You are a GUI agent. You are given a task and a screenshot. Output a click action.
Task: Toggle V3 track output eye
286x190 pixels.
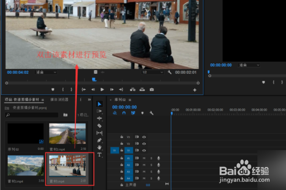(x=144, y=137)
